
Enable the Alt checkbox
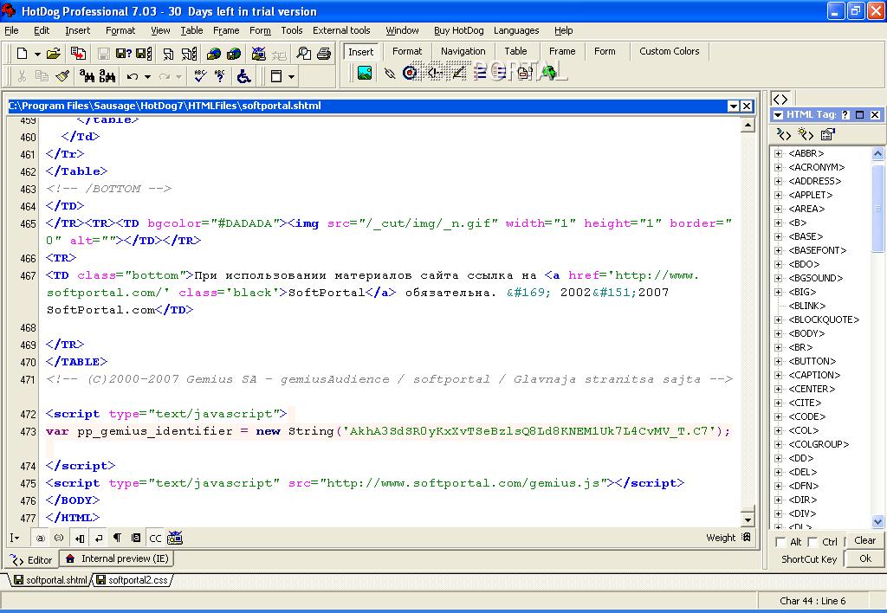click(x=780, y=542)
